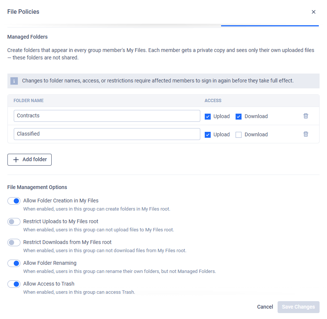Click the Save Changes button
327x319 pixels.
click(x=298, y=307)
